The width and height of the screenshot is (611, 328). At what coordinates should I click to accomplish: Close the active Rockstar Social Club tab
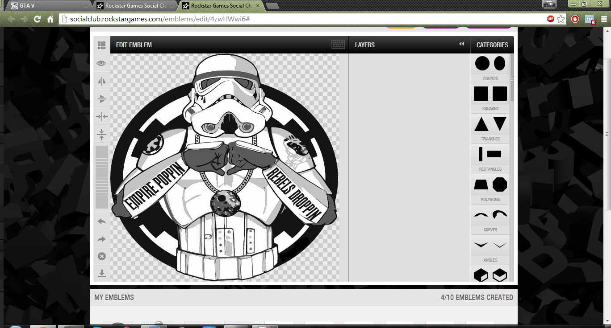259,6
